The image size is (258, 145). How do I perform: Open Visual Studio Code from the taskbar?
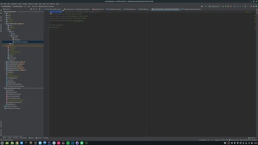coord(21,143)
